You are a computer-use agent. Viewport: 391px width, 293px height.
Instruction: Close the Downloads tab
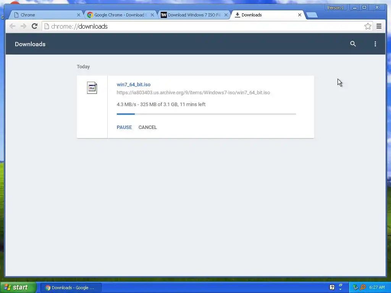tap(299, 15)
